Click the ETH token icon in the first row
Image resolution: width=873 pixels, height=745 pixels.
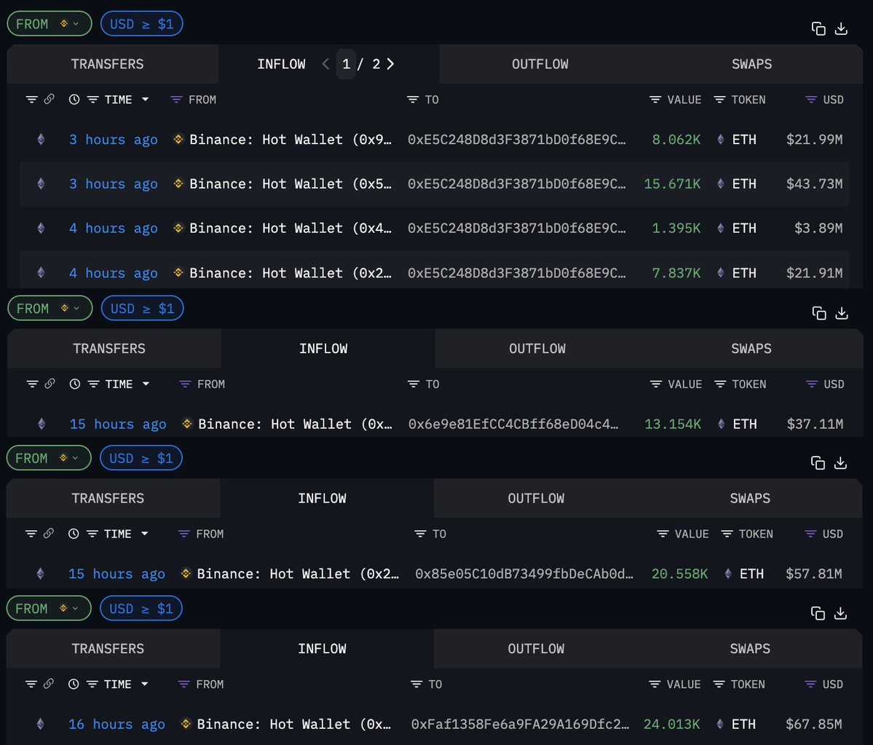coord(720,139)
